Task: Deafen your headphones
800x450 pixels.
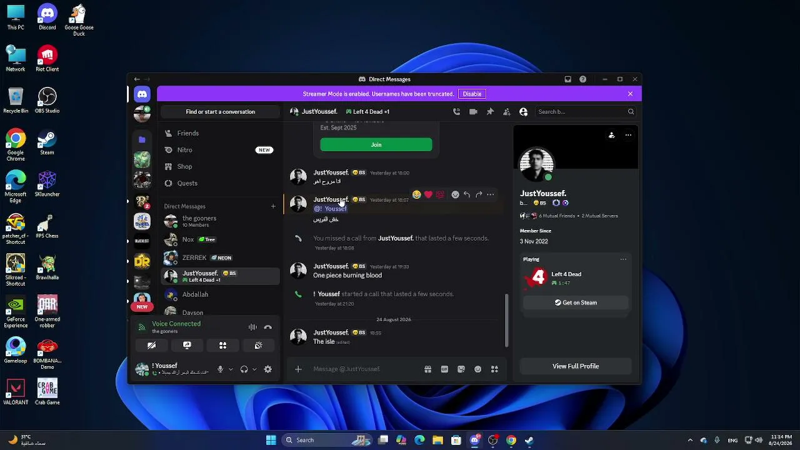Action: (x=244, y=369)
